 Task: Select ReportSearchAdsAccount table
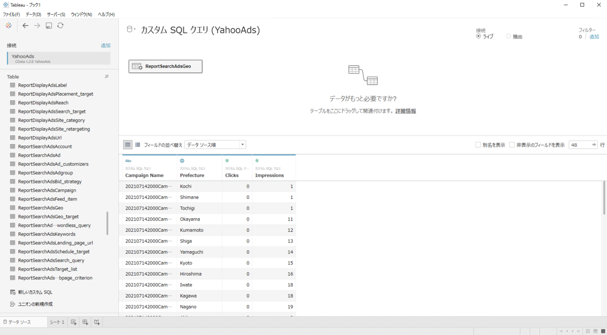[x=45, y=146]
